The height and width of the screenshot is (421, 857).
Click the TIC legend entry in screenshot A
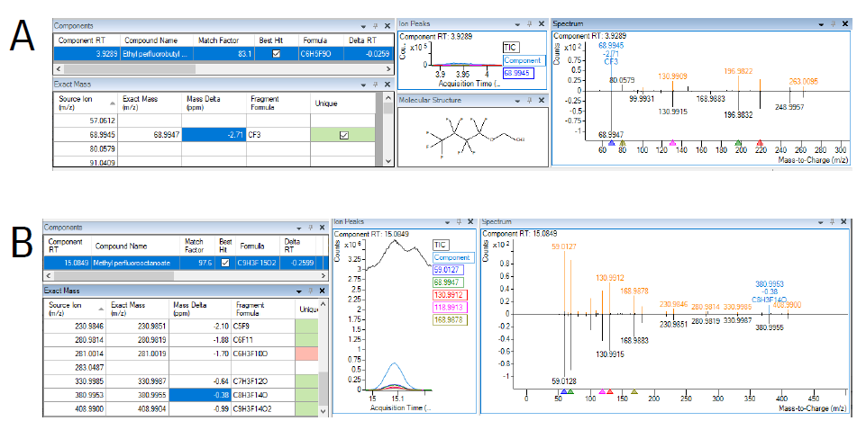(510, 48)
